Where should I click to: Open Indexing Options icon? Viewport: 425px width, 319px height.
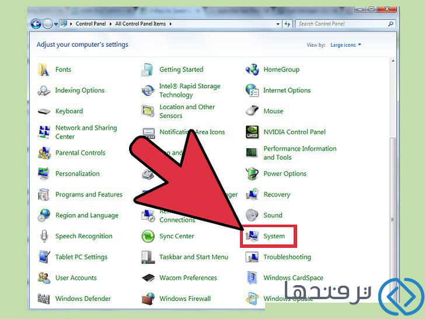click(x=44, y=91)
